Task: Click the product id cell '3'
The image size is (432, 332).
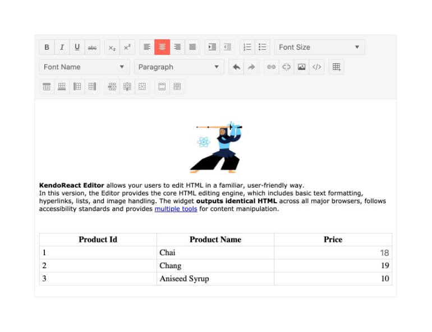Action: [x=98, y=279]
